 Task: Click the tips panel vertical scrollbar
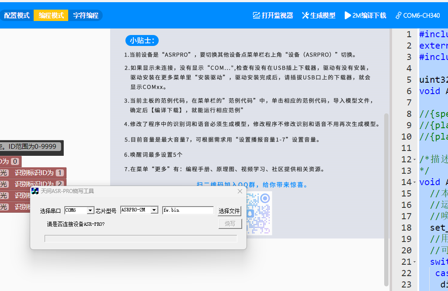pyautogui.click(x=386, y=197)
